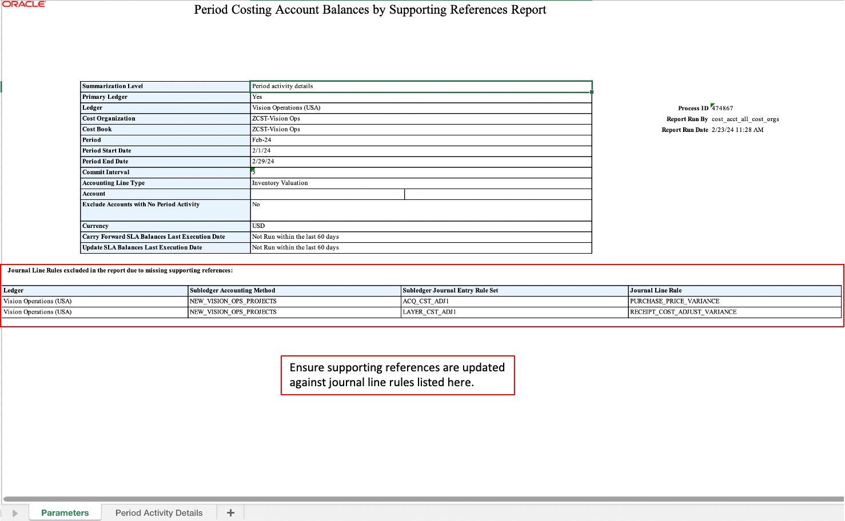Click the PURCHASE_PRICE_VARIANCE journal line rule cell
This screenshot has width=845, height=521.
pos(735,301)
